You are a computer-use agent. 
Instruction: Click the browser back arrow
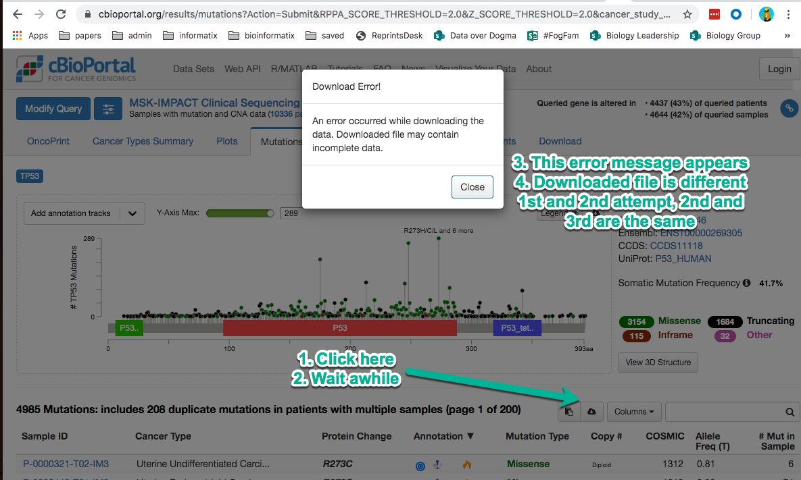pyautogui.click(x=18, y=14)
